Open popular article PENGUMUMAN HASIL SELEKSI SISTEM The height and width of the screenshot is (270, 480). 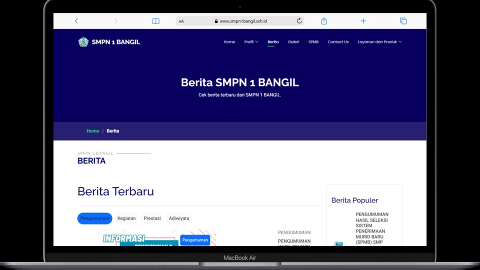[372, 228]
